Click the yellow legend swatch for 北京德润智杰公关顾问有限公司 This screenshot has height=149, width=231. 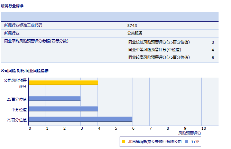[123, 141]
